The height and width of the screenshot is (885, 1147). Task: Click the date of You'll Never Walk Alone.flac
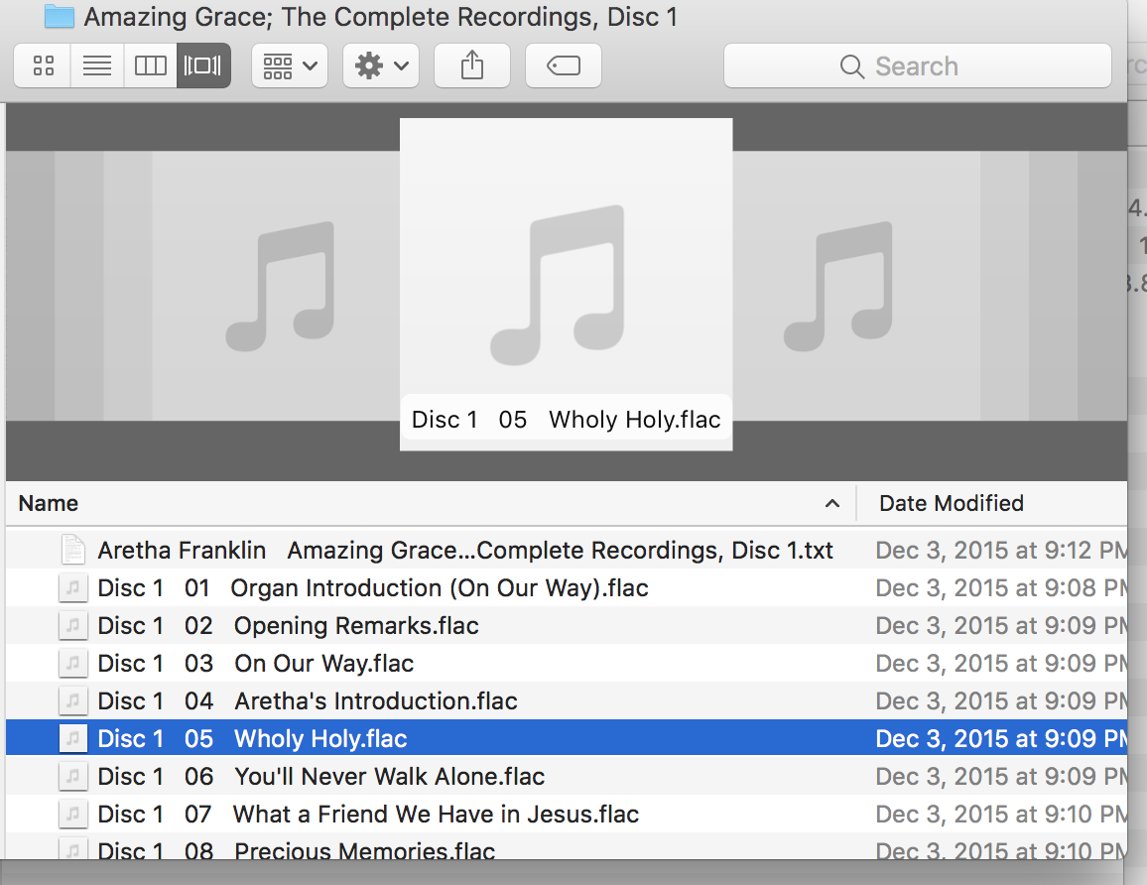[x=1001, y=776]
